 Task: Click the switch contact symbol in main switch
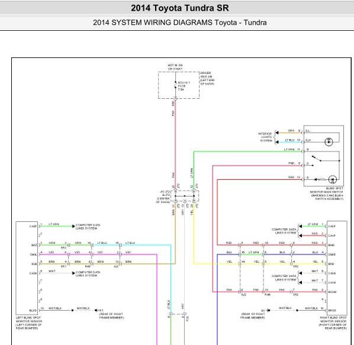(317, 159)
